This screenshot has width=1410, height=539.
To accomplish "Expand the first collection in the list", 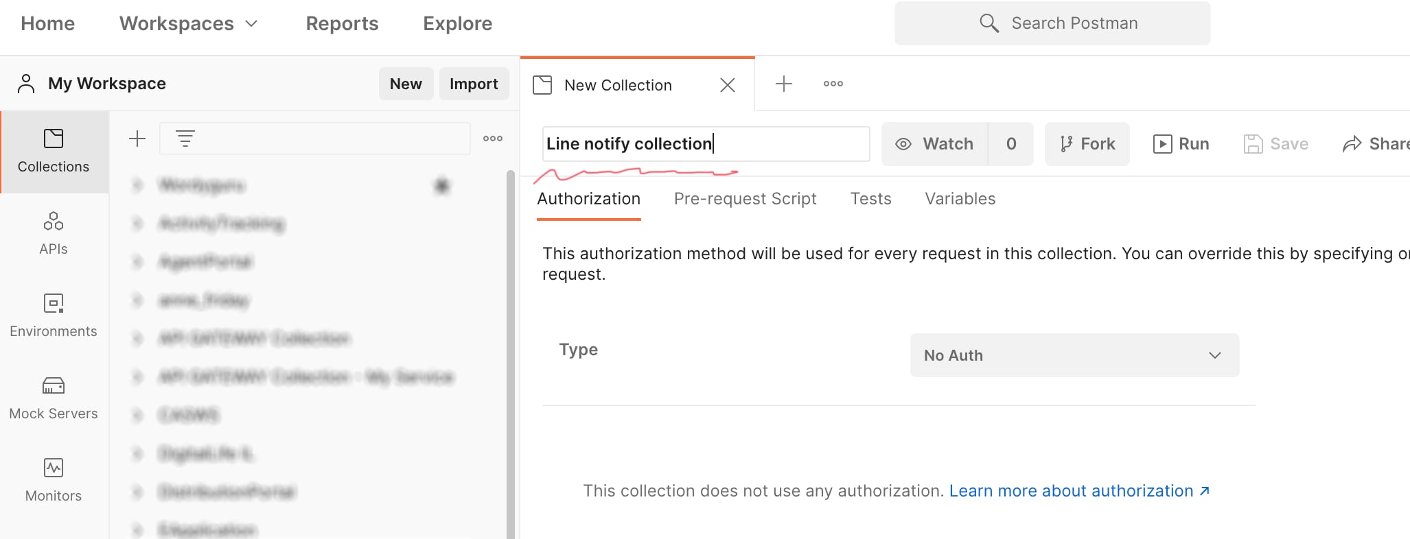I will pyautogui.click(x=137, y=185).
